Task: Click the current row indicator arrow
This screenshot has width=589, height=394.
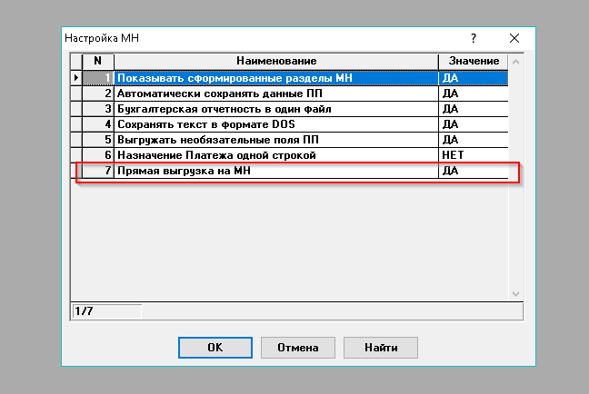Action: 76,78
